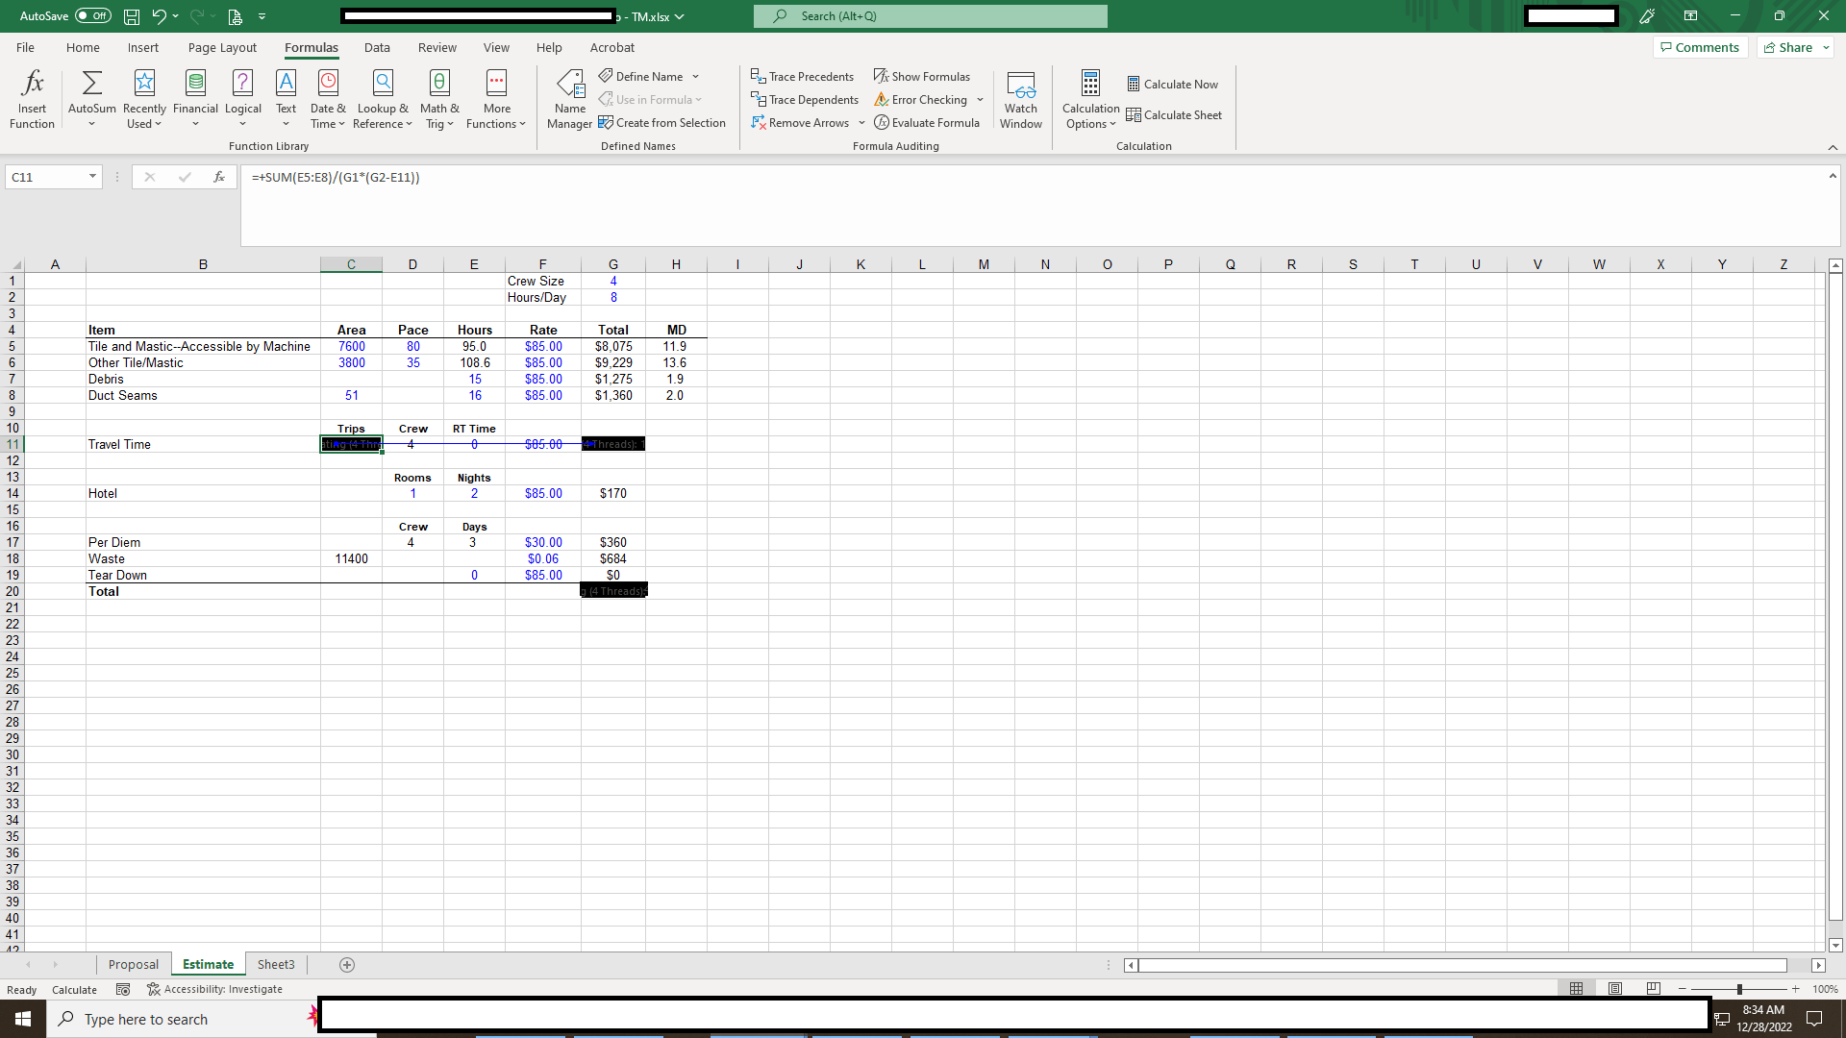This screenshot has width=1846, height=1038.
Task: Click the Calculate Now icon
Action: point(1134,84)
